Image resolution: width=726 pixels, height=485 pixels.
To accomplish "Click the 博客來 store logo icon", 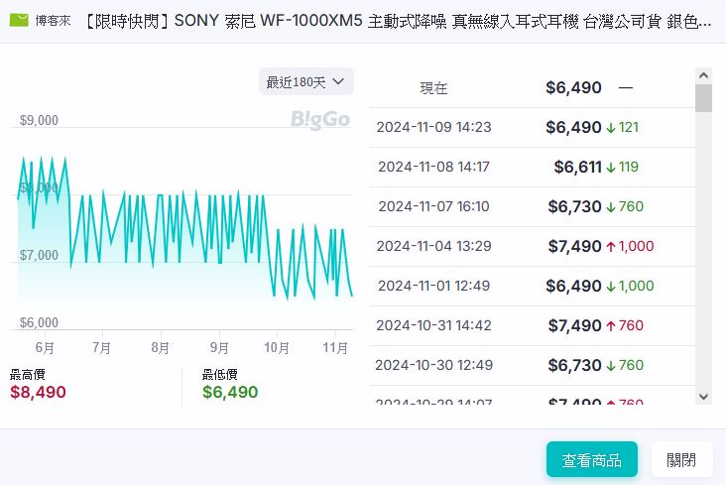I will coord(19,20).
